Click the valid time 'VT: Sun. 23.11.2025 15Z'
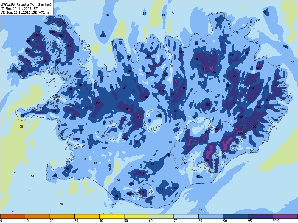298x223 pixels. [x=18, y=12]
